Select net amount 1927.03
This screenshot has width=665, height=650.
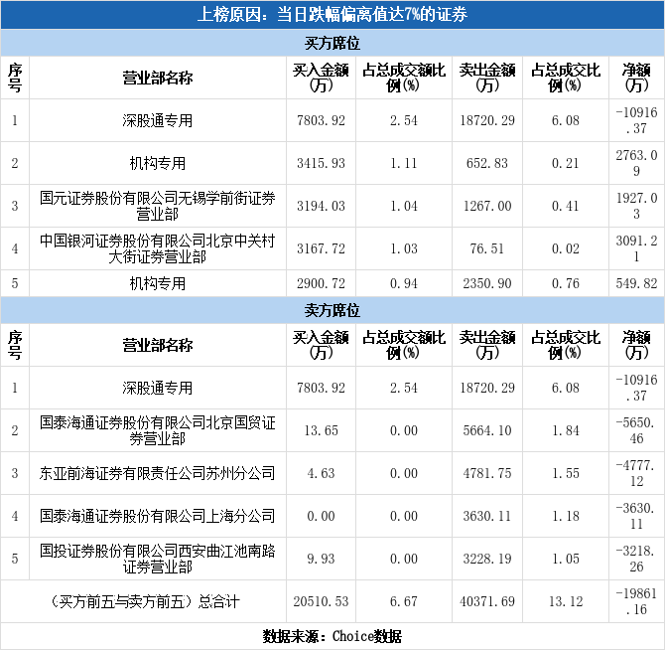[636, 206]
